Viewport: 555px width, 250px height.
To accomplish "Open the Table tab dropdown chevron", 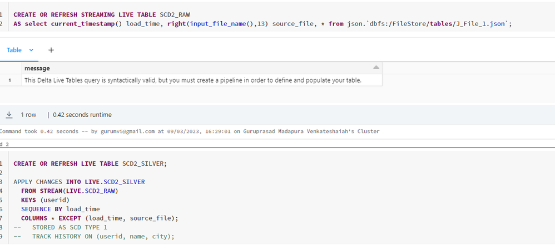I will (x=32, y=50).
